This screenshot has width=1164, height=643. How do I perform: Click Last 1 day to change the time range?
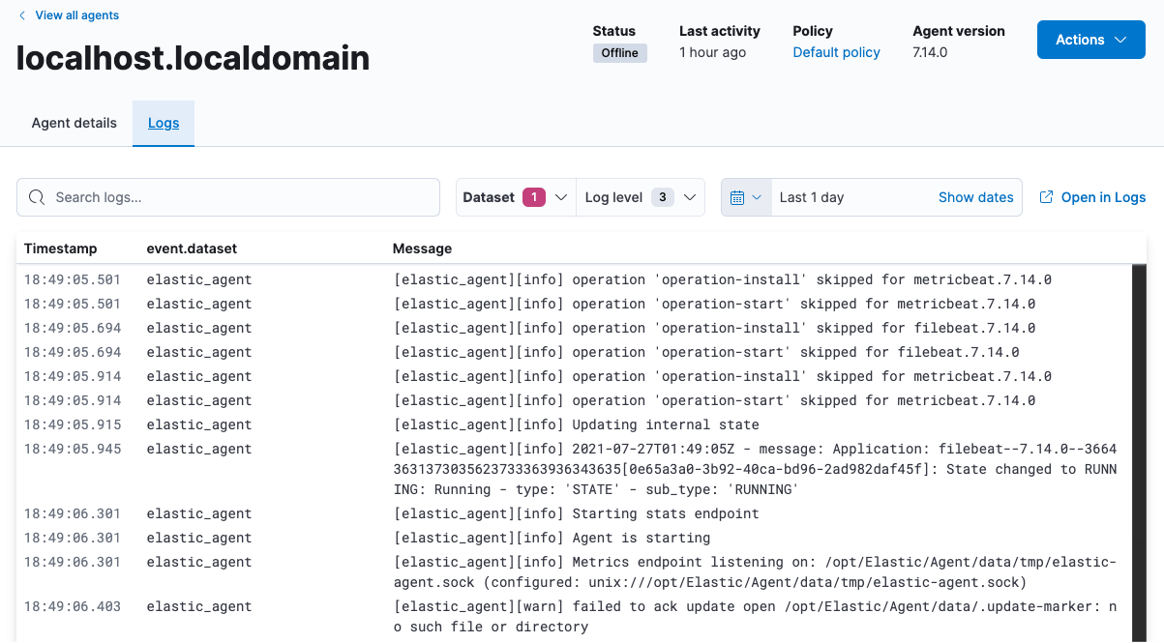tap(812, 196)
